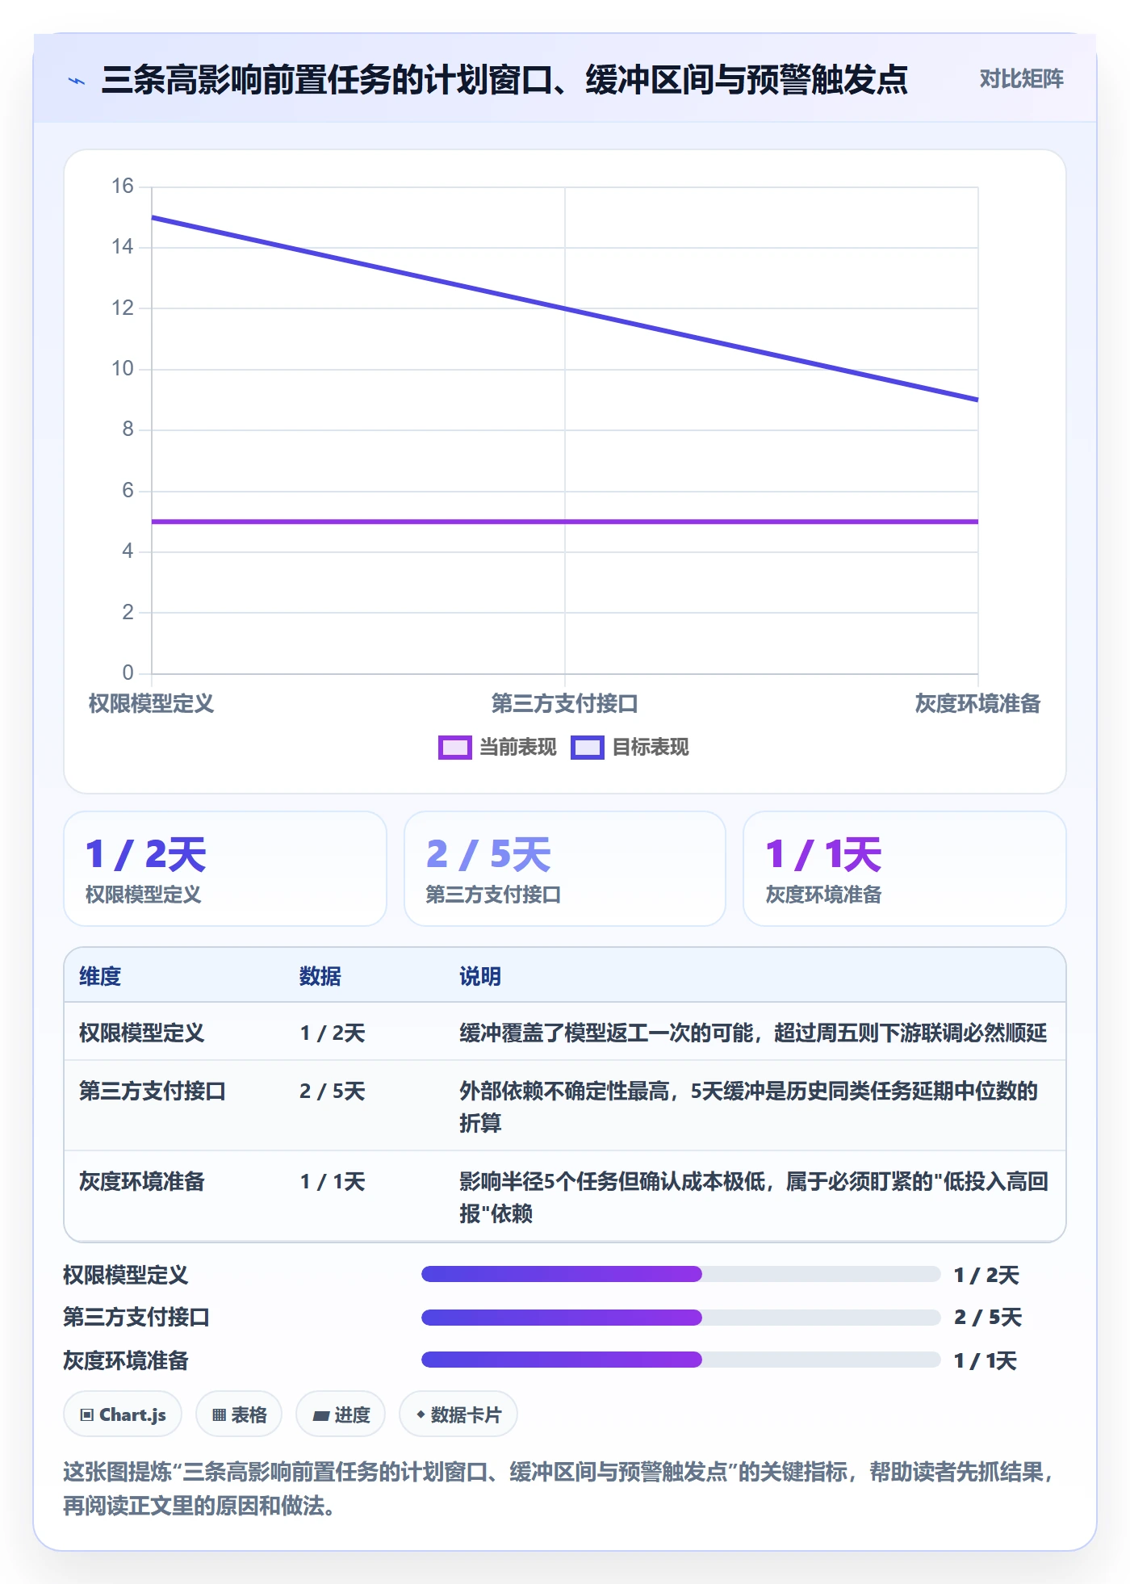
Task: Click the 数据 column header
Action: [320, 977]
